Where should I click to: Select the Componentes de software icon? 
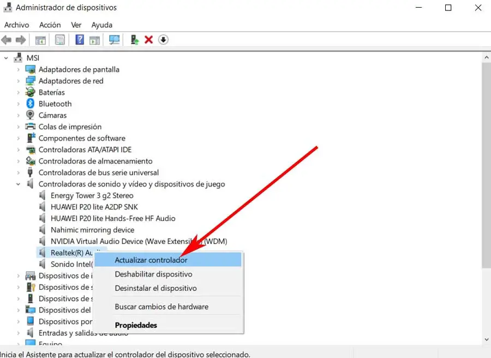tap(31, 138)
